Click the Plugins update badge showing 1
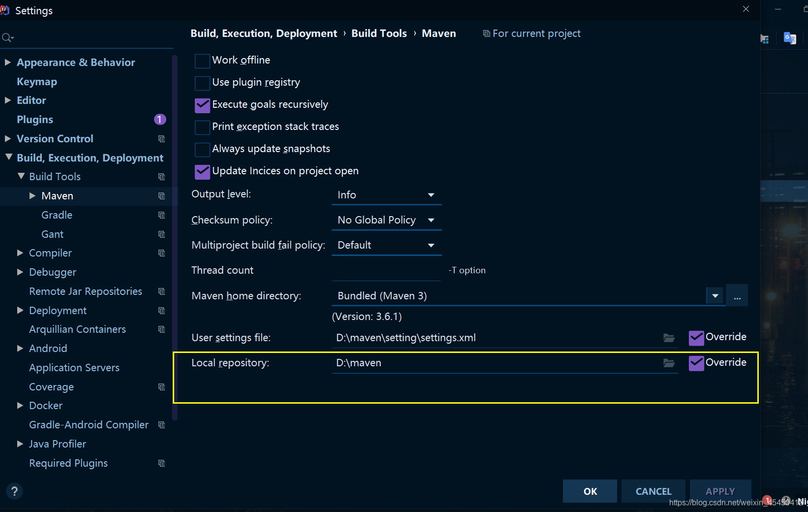This screenshot has width=808, height=512. tap(160, 119)
